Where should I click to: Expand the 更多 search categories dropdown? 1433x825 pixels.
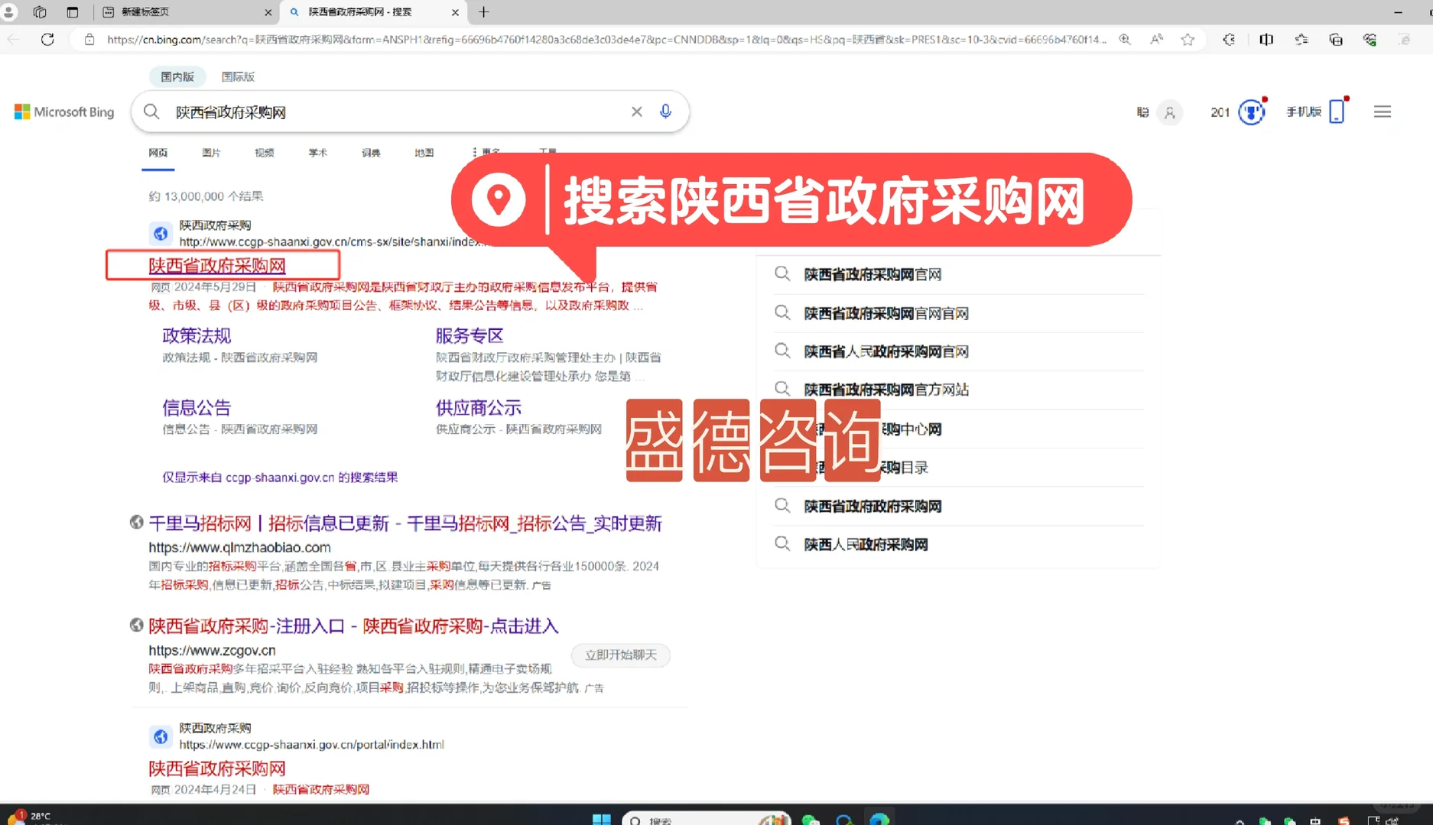[x=489, y=152]
